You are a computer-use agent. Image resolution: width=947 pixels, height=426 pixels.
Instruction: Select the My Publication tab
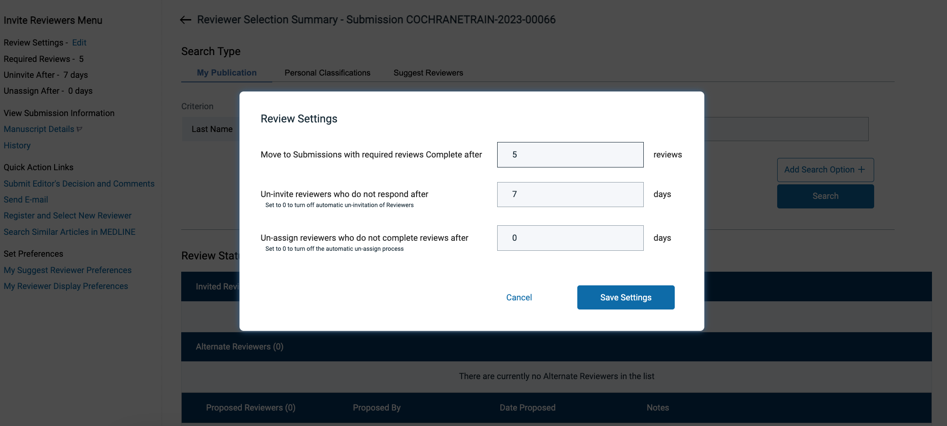[227, 73]
